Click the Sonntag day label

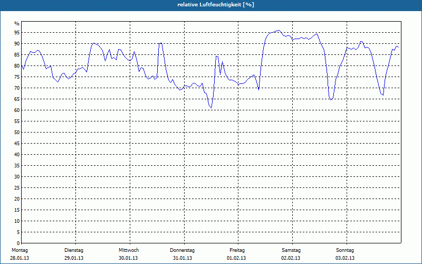[345, 250]
